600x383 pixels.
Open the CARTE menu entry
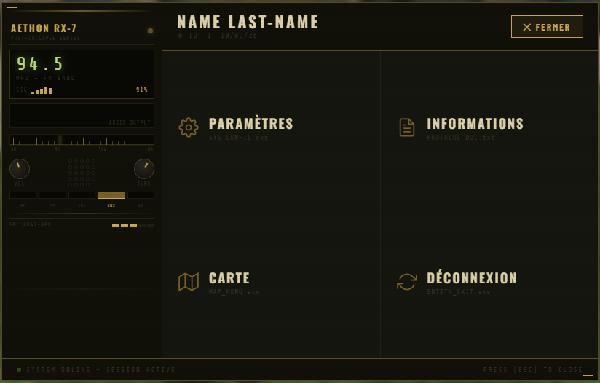(x=272, y=282)
